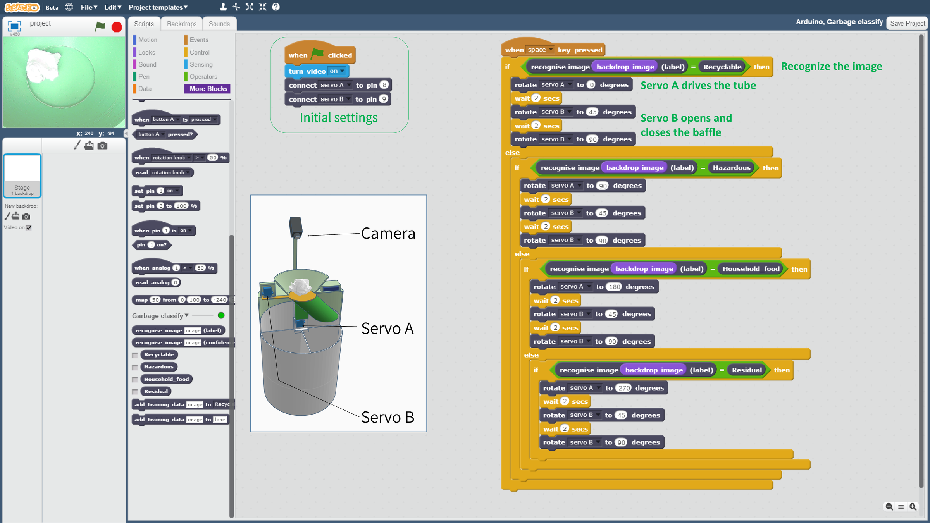The height and width of the screenshot is (523, 930).
Task: Switch to the Sounds tab
Action: pyautogui.click(x=219, y=24)
